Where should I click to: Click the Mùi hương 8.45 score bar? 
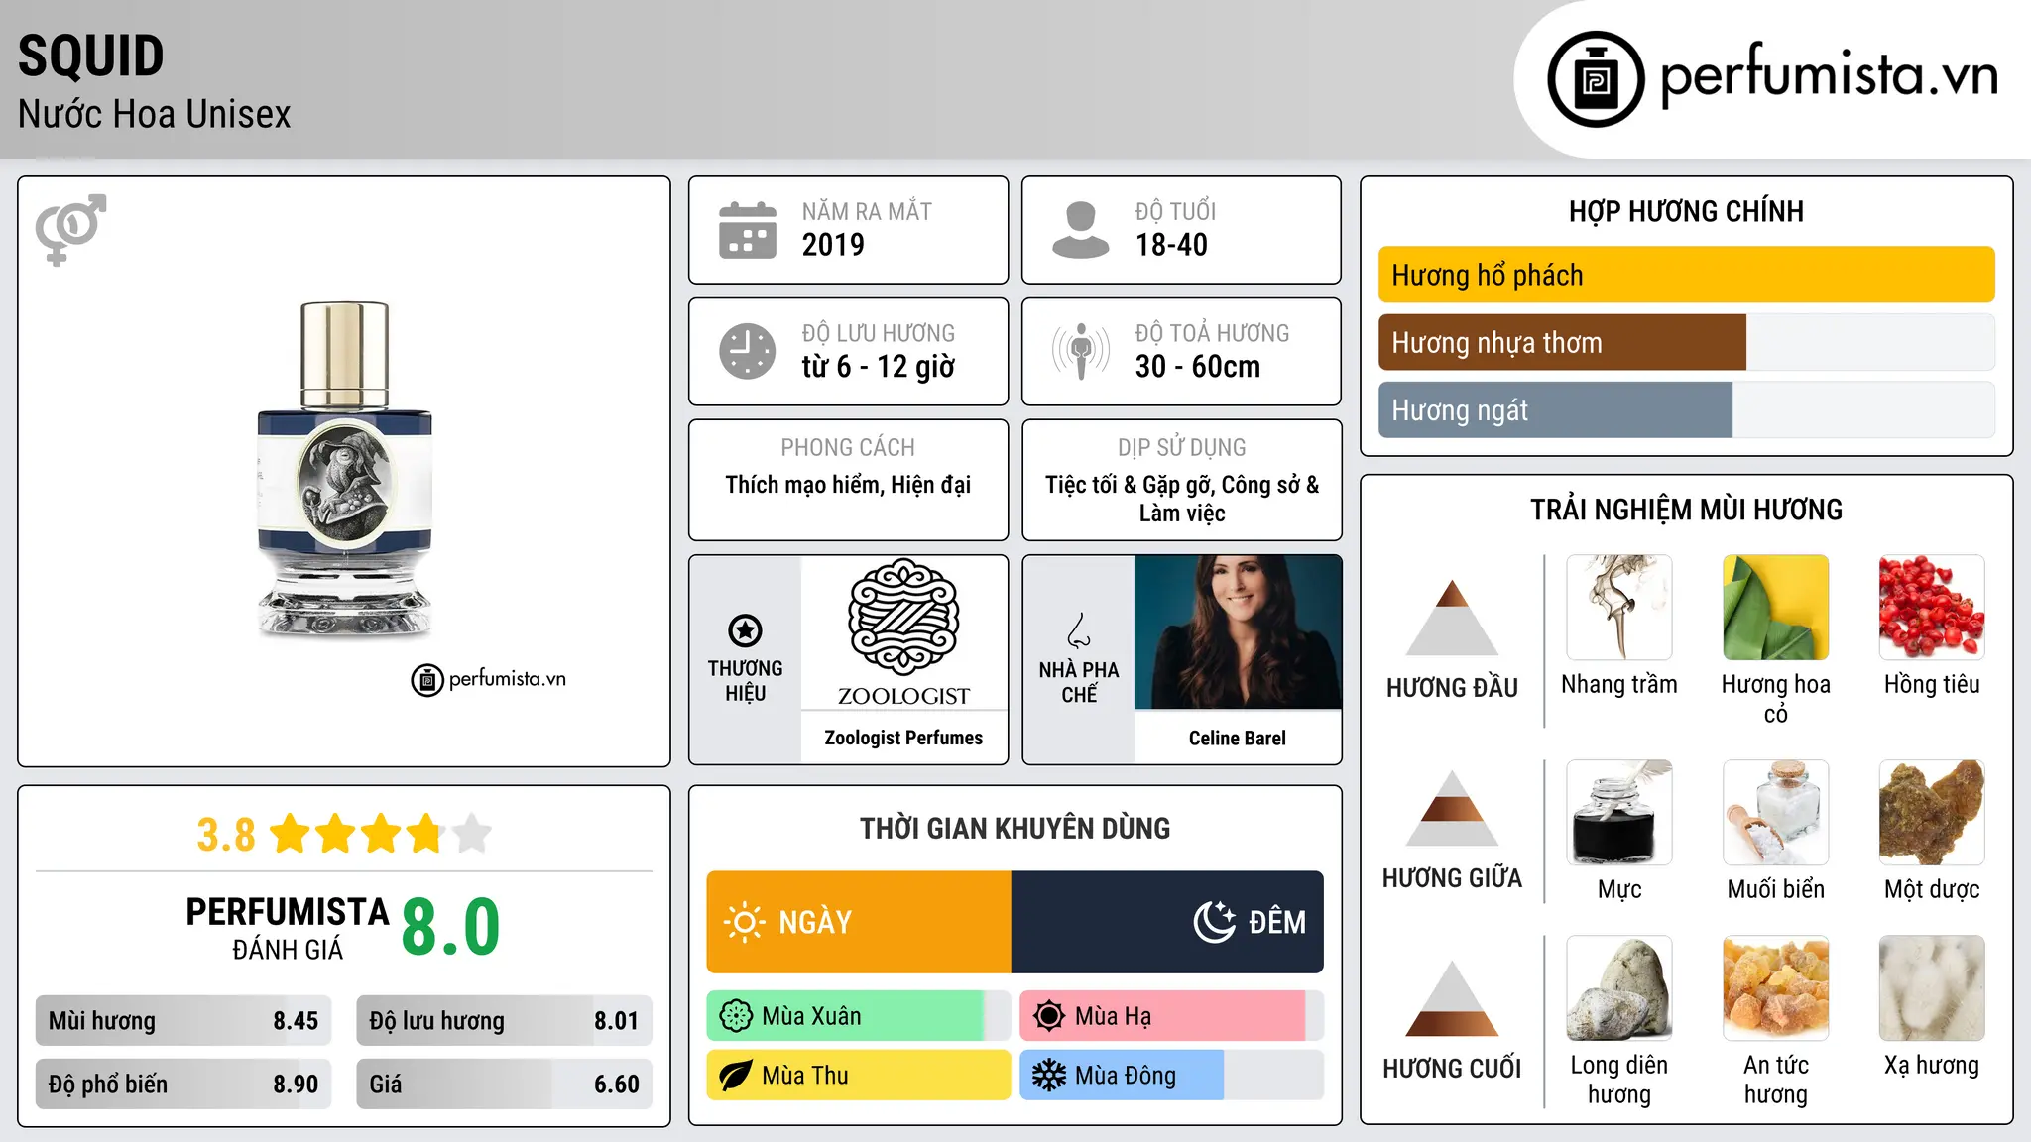(x=183, y=1021)
